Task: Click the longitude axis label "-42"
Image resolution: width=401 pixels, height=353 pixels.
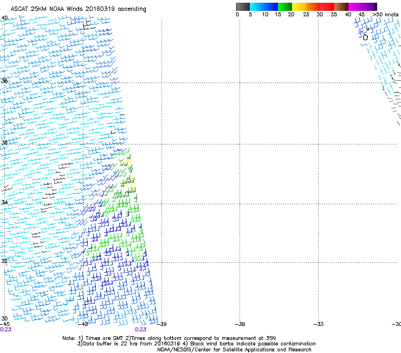Action: coord(83,324)
